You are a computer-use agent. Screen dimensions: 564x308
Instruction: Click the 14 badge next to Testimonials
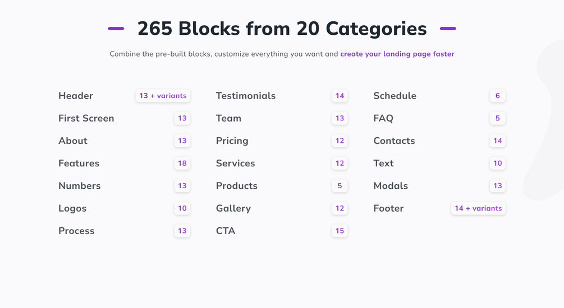pos(340,96)
